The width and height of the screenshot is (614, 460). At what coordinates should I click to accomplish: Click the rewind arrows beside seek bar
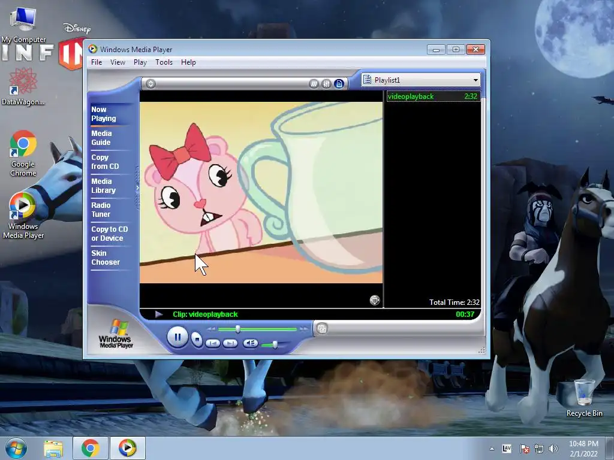coord(211,329)
